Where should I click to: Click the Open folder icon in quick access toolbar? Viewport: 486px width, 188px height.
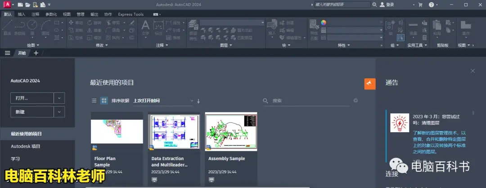[x=27, y=4]
